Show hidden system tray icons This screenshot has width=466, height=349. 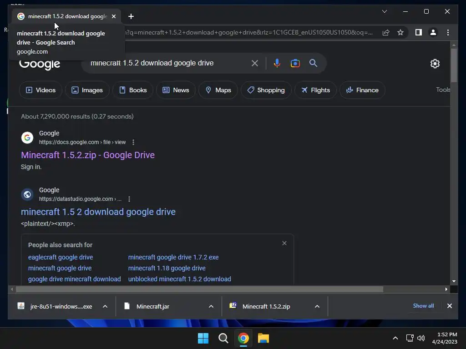point(395,338)
